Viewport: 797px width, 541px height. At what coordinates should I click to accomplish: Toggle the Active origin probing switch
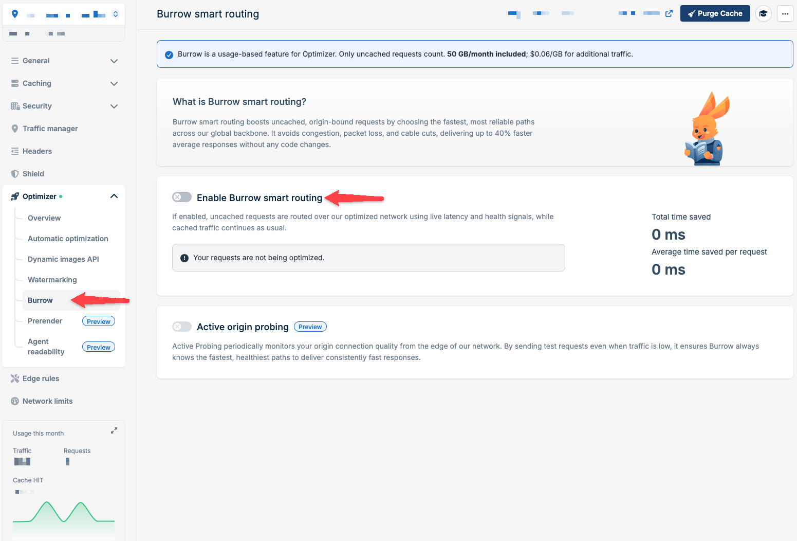click(182, 327)
